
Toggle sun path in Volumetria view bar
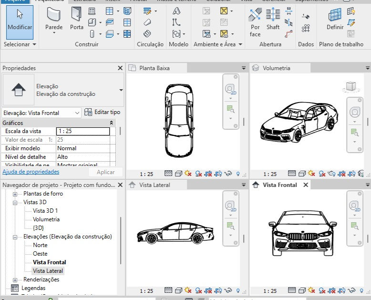click(x=311, y=174)
